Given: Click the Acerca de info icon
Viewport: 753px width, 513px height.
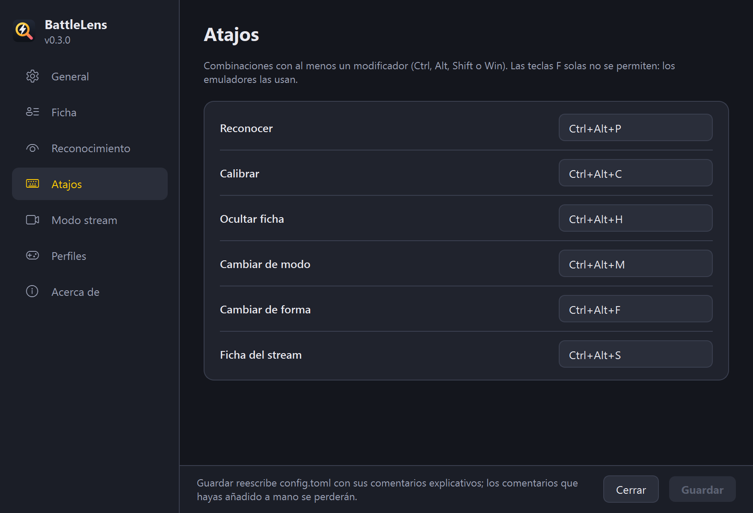Looking at the screenshot, I should point(33,292).
